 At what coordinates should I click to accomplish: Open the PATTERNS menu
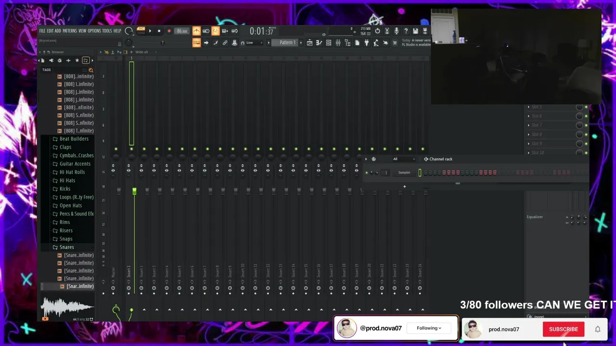(x=70, y=31)
